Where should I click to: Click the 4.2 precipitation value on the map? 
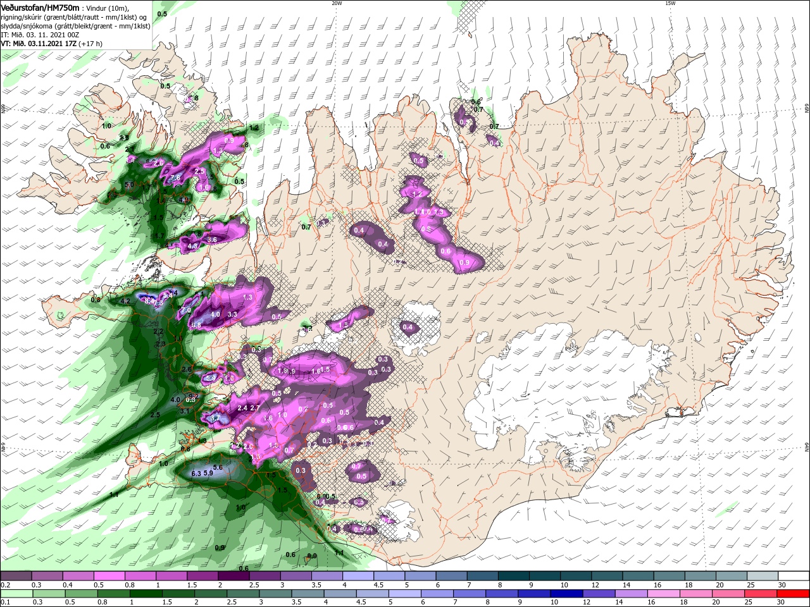[x=125, y=302]
